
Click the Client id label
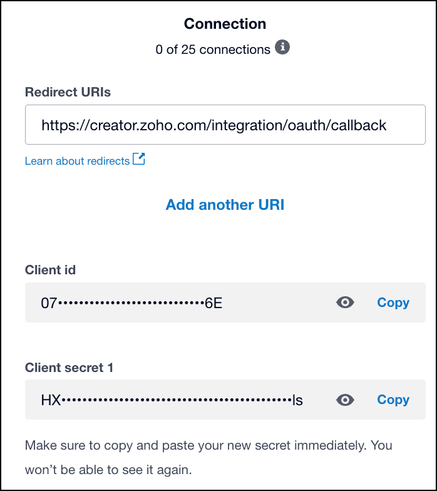[x=50, y=270]
